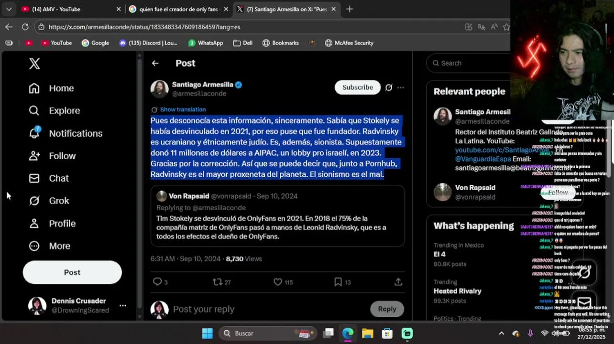Click the Subscribe button
The width and height of the screenshot is (614, 344).
[x=357, y=87]
